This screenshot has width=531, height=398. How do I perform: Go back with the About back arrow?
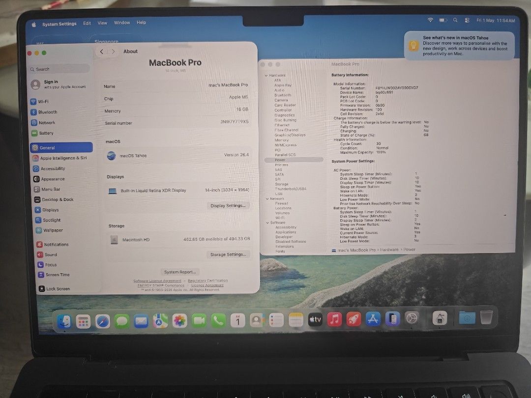(102, 52)
